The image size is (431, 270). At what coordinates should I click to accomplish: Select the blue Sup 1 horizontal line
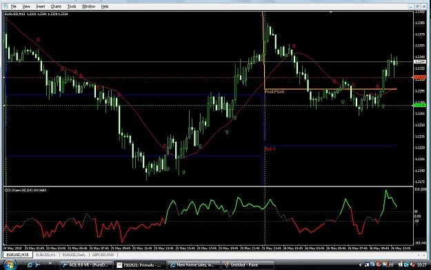click(330, 146)
